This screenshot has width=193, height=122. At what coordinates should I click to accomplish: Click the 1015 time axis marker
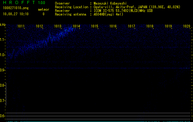click(x=95, y=26)
